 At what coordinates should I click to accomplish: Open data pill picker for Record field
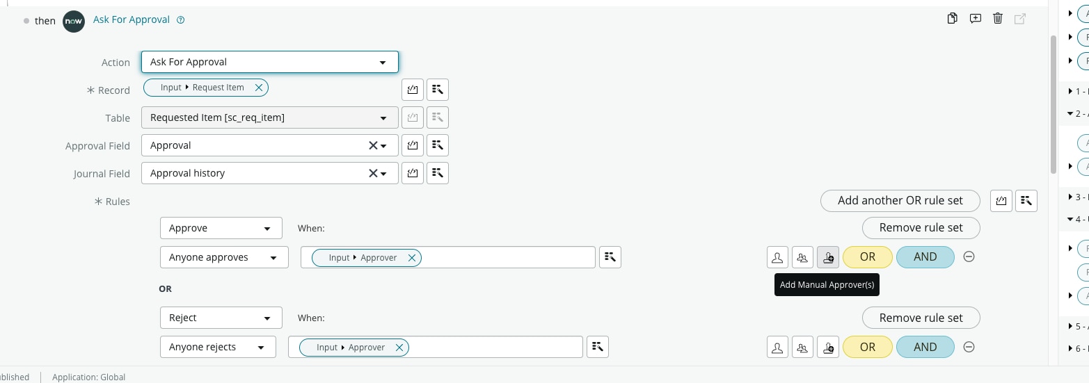(437, 90)
